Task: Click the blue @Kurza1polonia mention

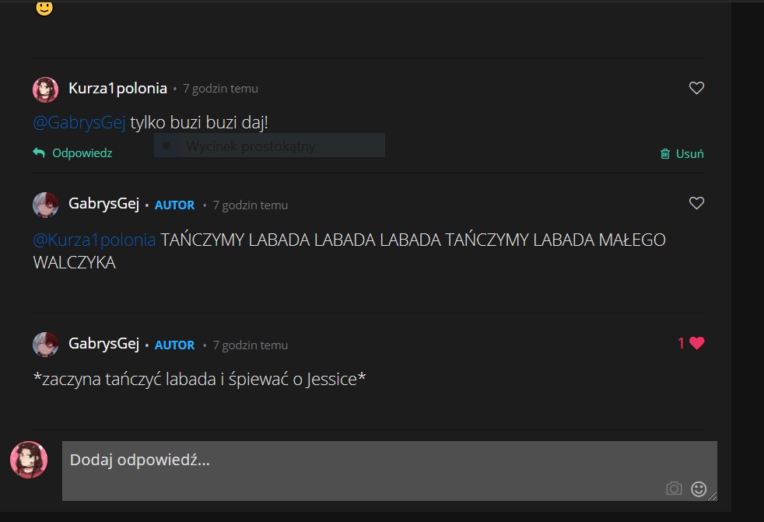Action: coord(94,240)
